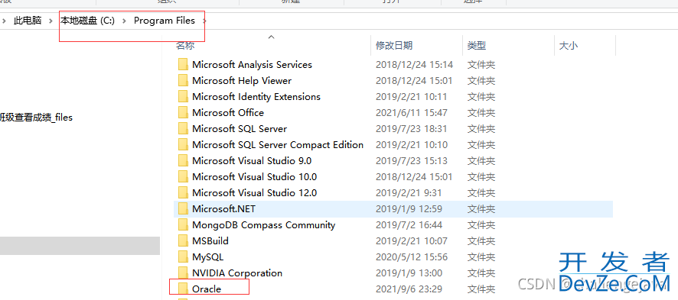678x300 pixels.
Task: Click the Microsoft.NET folder icon
Action: [x=184, y=209]
